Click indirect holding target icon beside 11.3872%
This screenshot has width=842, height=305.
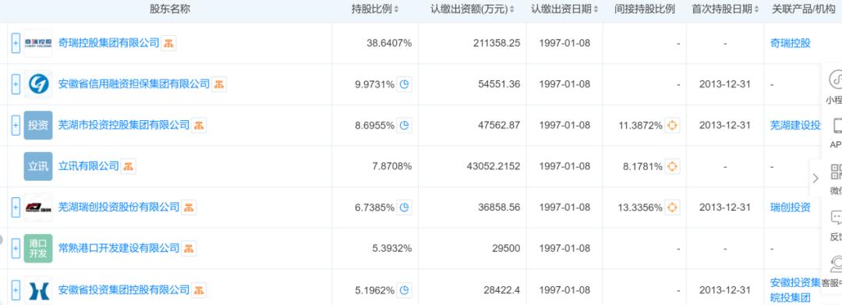[x=672, y=126]
